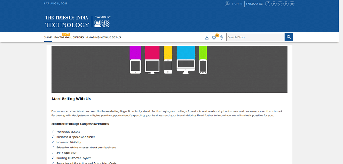
Task: Open the Google Plus follow icon
Action: [280, 4]
